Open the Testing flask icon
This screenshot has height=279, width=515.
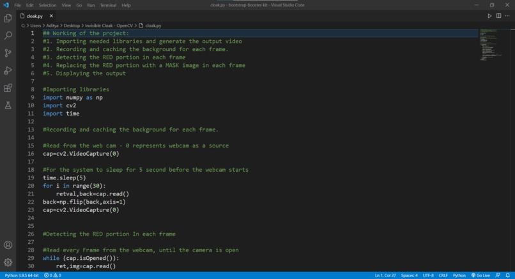(x=8, y=105)
